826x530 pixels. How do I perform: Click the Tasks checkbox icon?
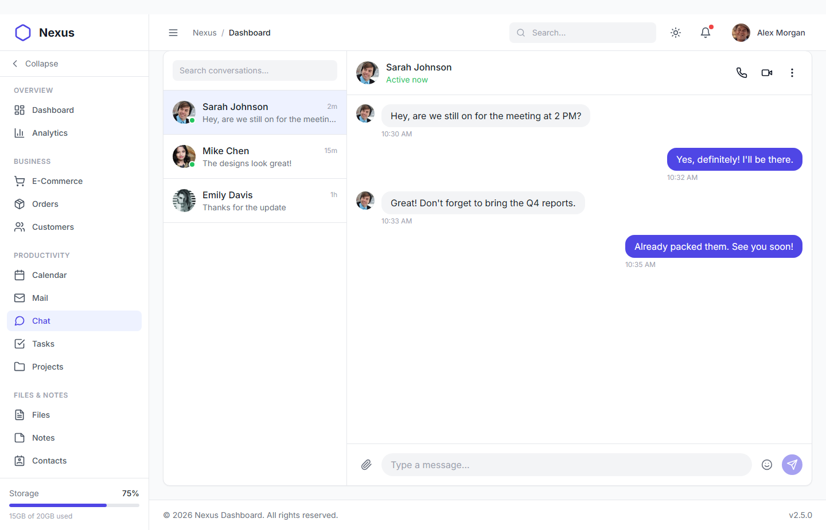[20, 344]
